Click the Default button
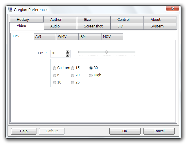Viewport: 188px width, 145px height. point(52,131)
